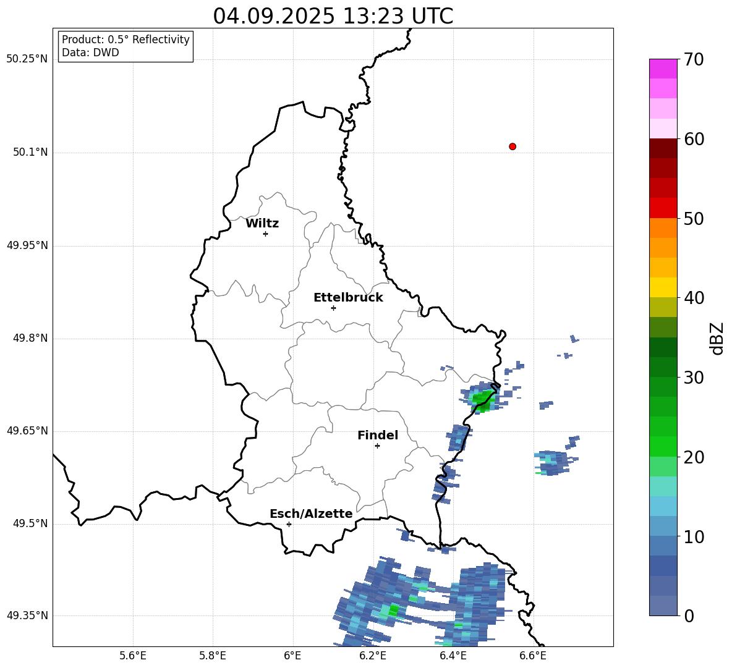Click the yellow colorbar segment above 40

point(663,287)
